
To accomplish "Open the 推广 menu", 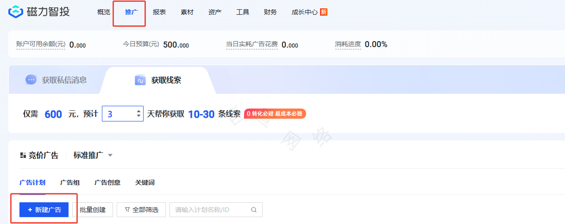I will [x=132, y=12].
